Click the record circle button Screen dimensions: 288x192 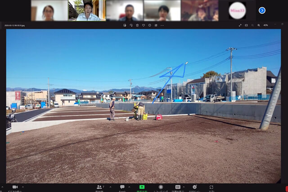click(x=161, y=187)
